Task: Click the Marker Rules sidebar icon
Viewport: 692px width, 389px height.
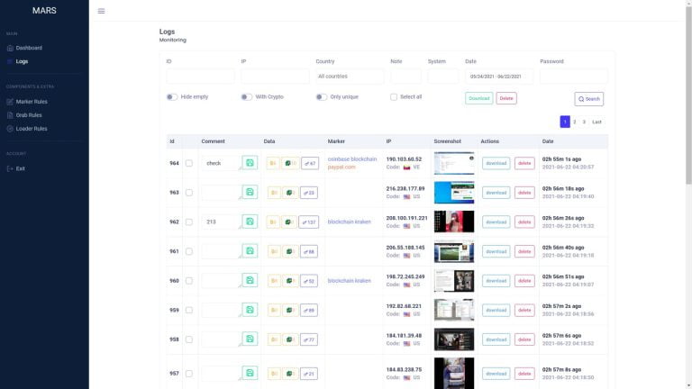Action: [x=10, y=102]
